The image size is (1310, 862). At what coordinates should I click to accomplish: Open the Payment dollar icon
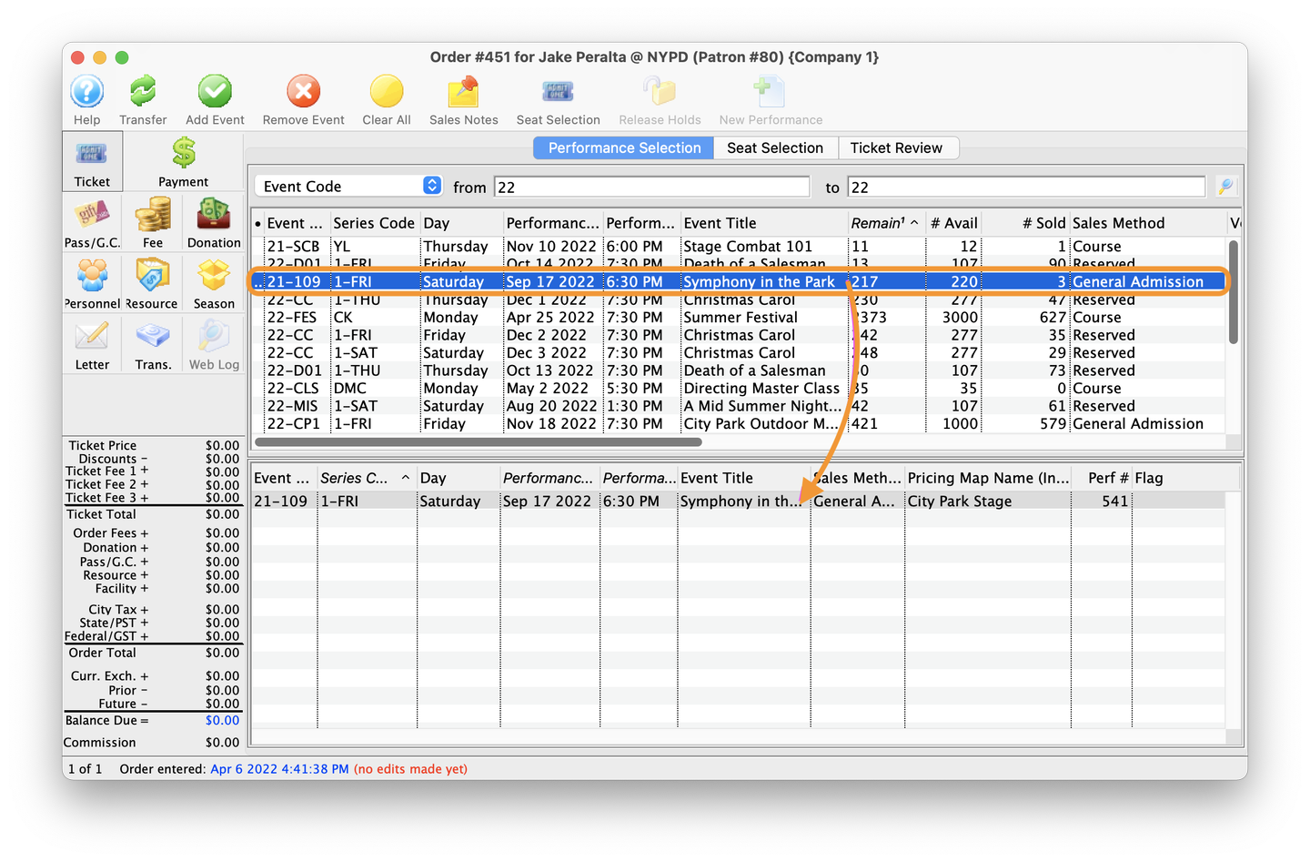184,153
